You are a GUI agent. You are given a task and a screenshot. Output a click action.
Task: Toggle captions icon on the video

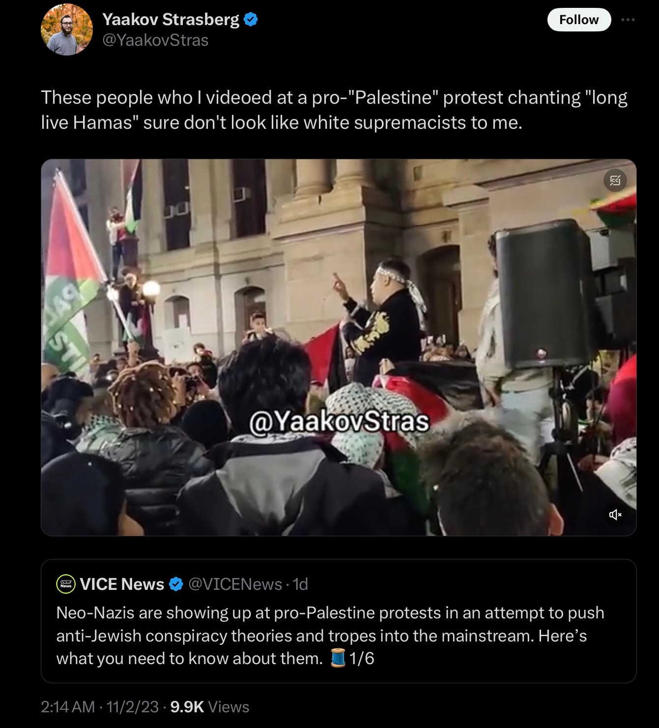(x=615, y=181)
